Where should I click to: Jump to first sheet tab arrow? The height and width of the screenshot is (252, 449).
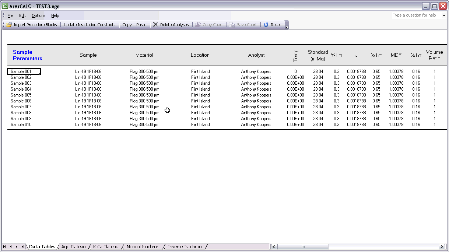(x=5, y=246)
